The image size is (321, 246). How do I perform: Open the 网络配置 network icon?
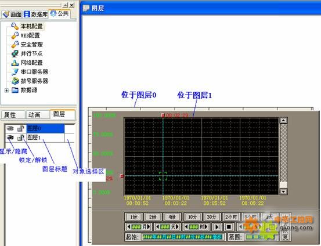[15, 63]
